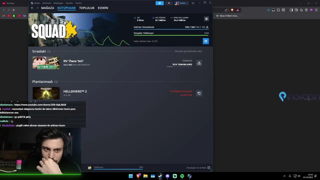
Task: Click 'YETERİNCE BOŞ DİSK ALANI YOK' warning
Action: (181, 93)
